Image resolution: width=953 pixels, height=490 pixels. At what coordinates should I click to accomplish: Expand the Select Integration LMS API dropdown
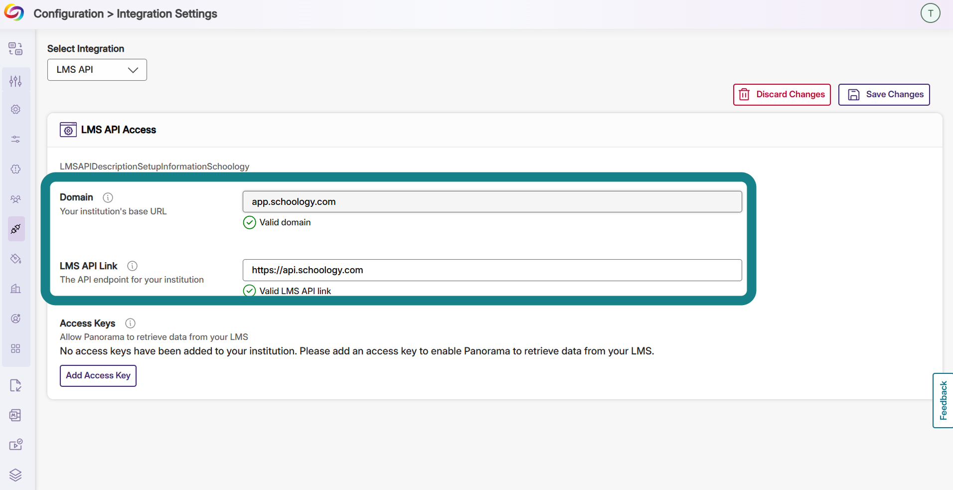[97, 70]
